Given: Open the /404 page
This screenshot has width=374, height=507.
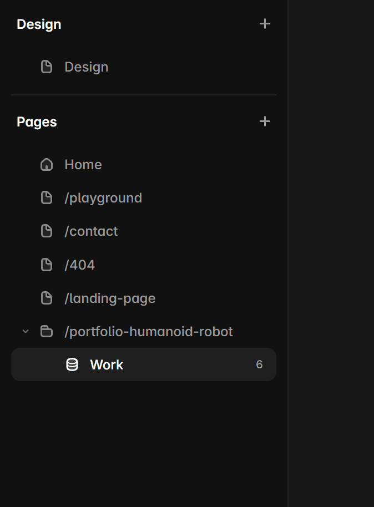Looking at the screenshot, I should [x=79, y=265].
